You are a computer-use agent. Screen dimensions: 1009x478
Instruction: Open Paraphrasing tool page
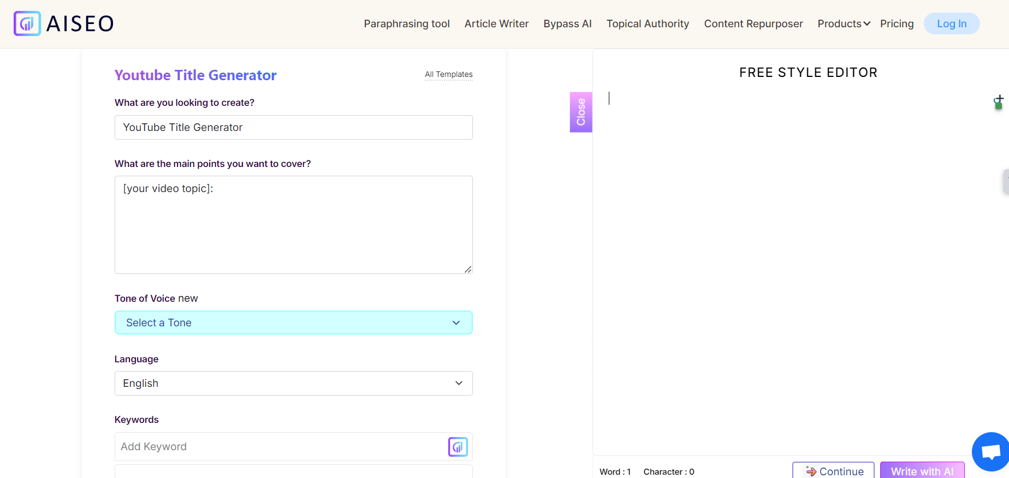[x=407, y=23]
